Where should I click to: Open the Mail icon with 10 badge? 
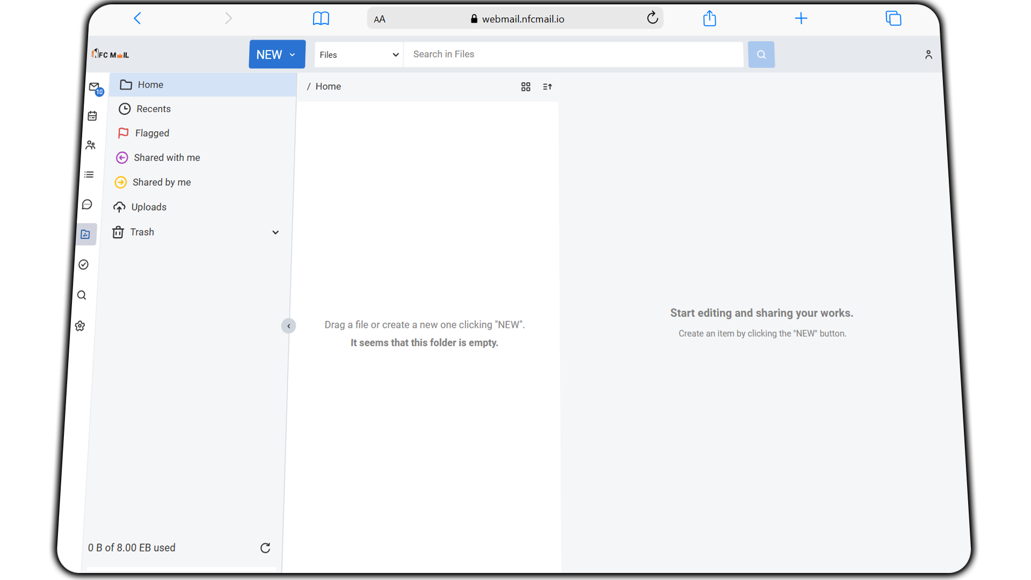click(96, 88)
